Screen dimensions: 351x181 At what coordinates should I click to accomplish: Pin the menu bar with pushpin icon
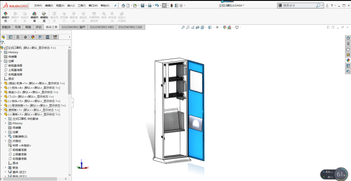click(x=115, y=5)
